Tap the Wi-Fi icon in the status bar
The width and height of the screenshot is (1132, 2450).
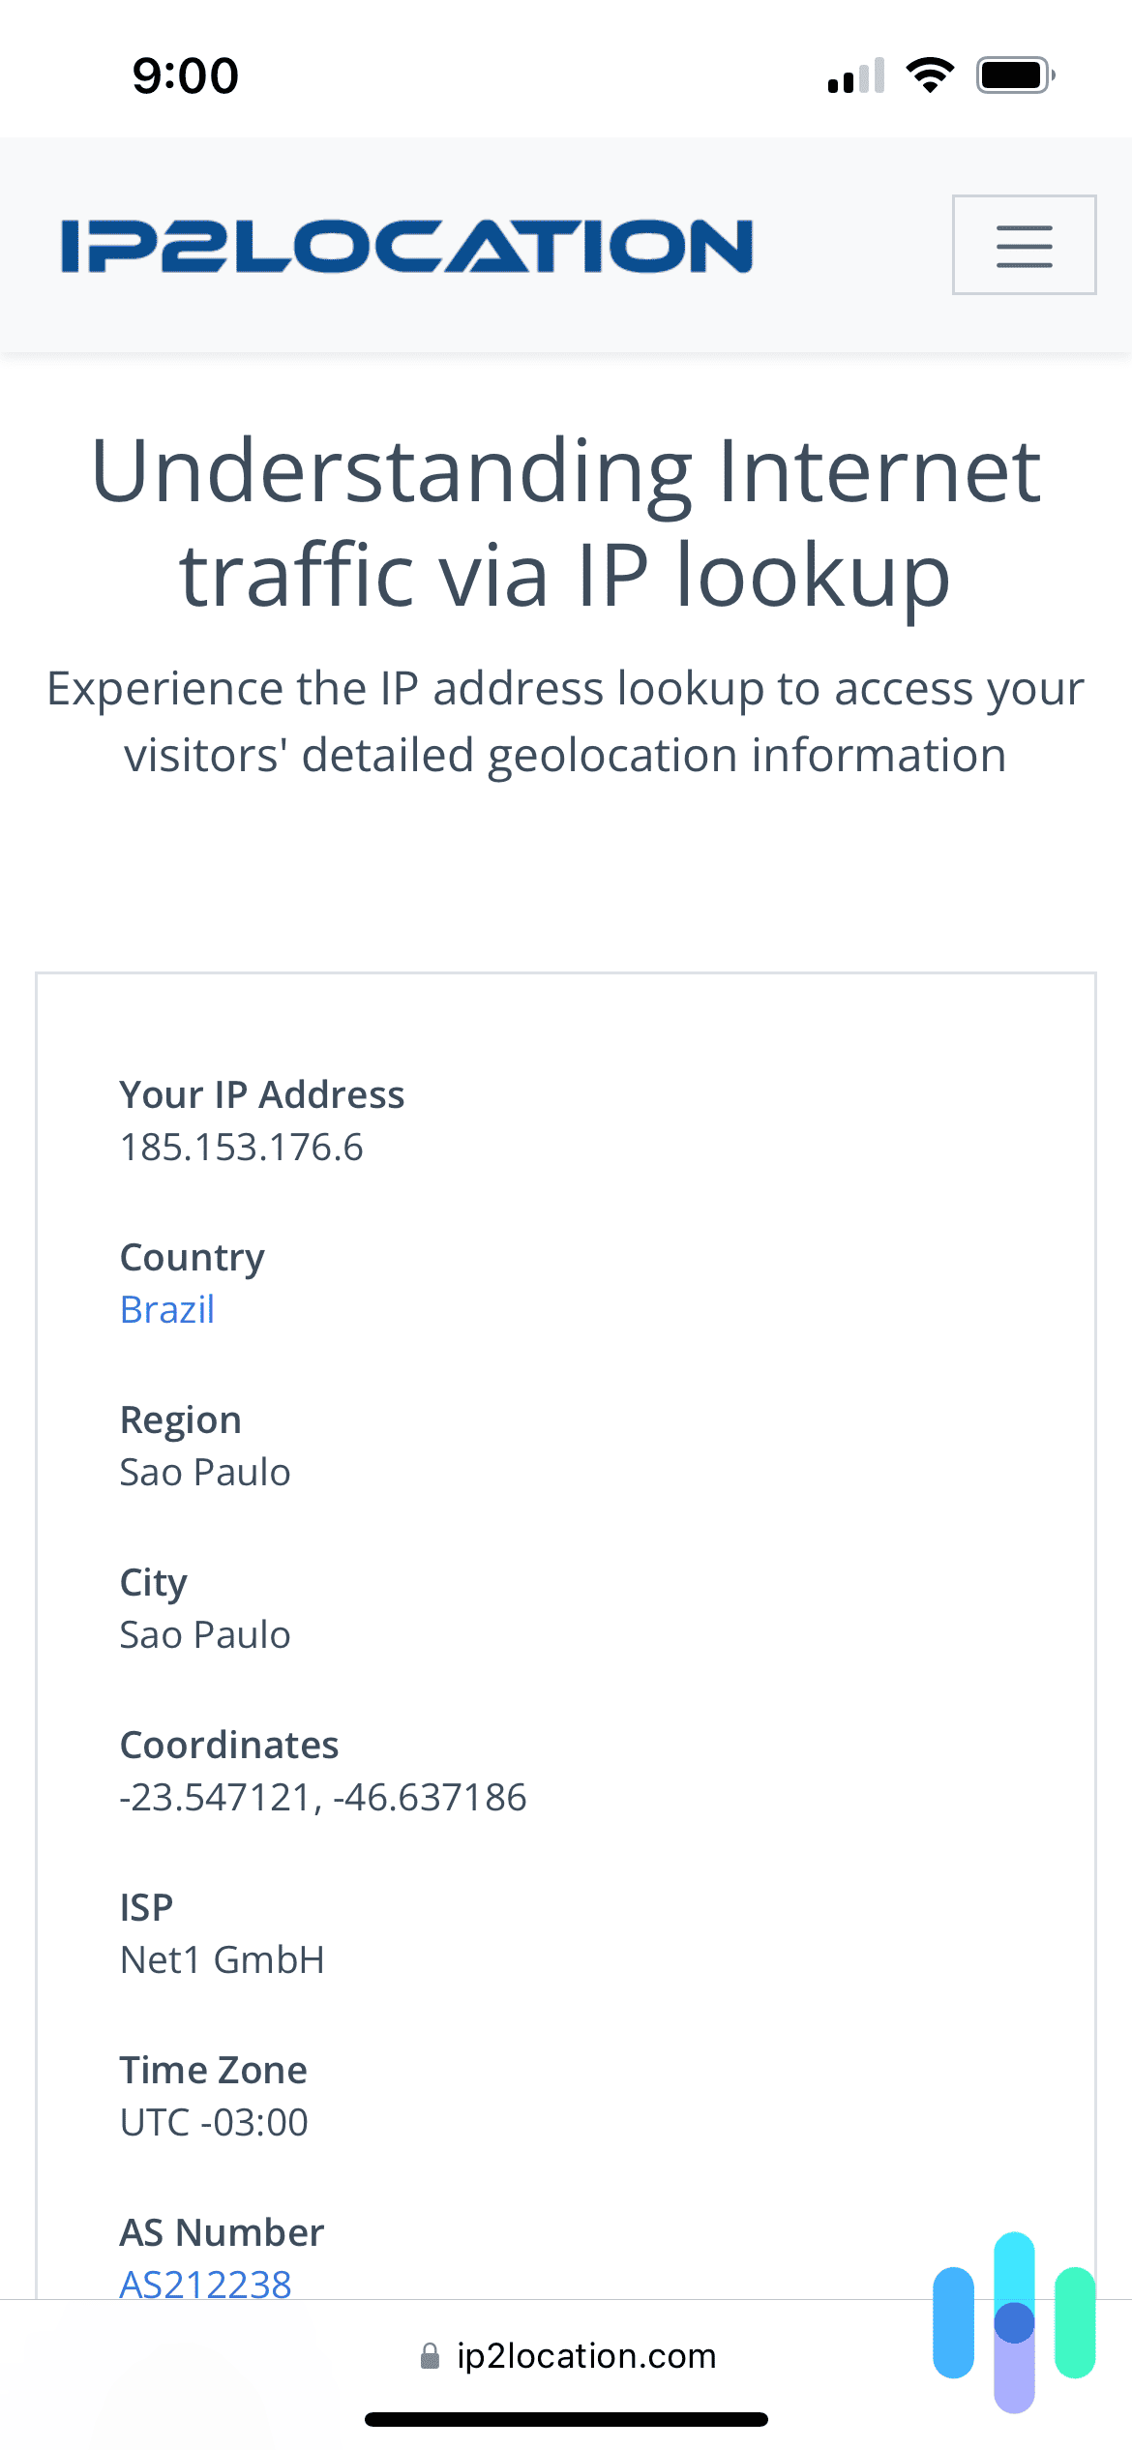[931, 74]
